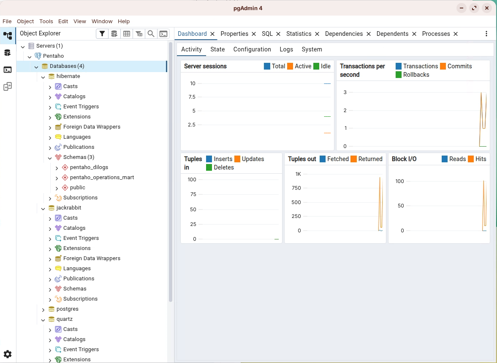The height and width of the screenshot is (363, 497).
Task: Launch PSQL Tool from Object Explorer toolbar
Action: coord(163,34)
